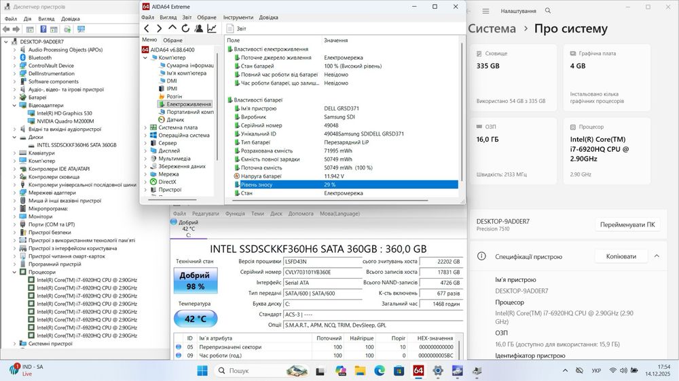Click Добрий 98 % health status button
Image resolution: width=679 pixels, height=381 pixels.
click(x=196, y=281)
